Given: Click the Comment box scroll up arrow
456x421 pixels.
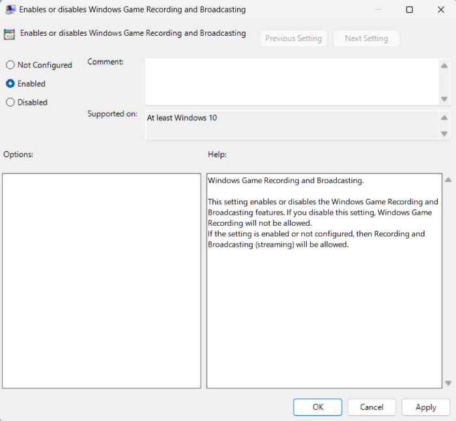Looking at the screenshot, I should click(444, 66).
